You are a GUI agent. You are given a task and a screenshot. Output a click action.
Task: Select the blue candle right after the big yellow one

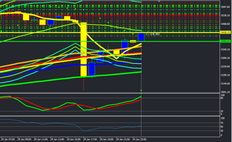pos(92,69)
